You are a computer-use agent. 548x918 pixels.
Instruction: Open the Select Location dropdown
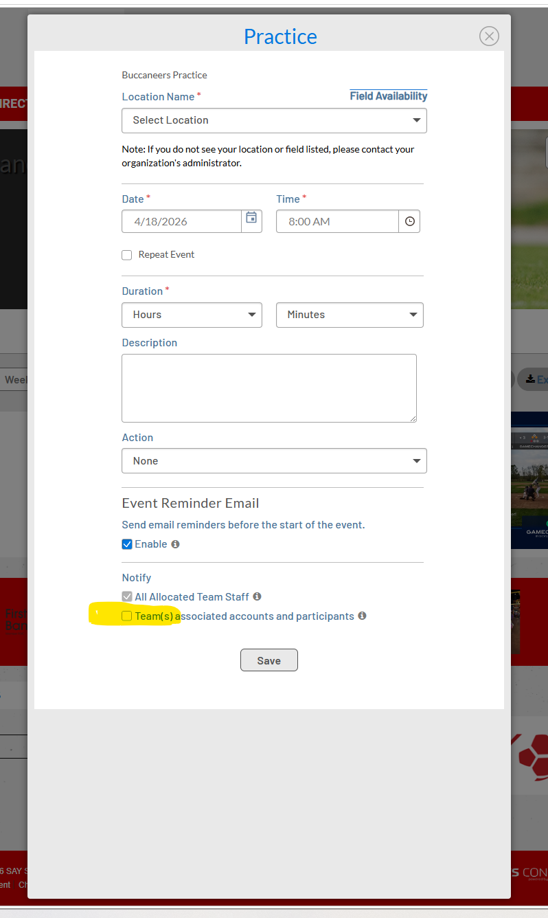(x=274, y=120)
